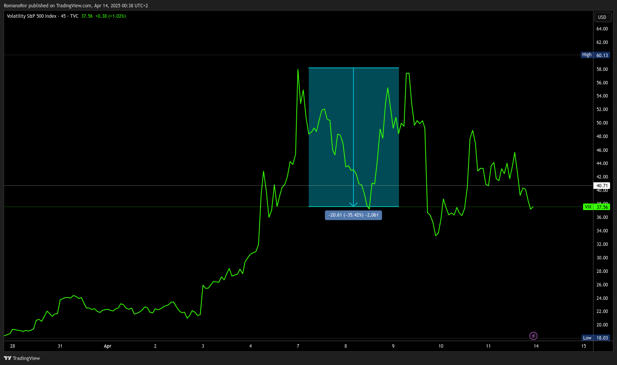Viewport: 617px width, 365px height.
Task: Click the 28 date marker on time axis
Action: pos(12,346)
